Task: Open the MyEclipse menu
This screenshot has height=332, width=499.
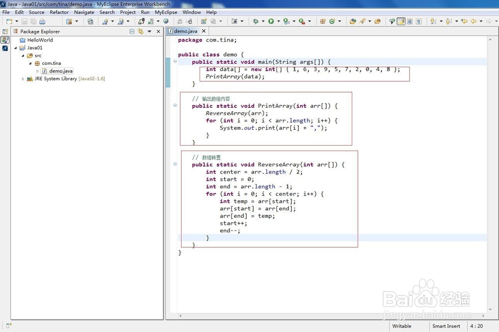Action: [166, 12]
